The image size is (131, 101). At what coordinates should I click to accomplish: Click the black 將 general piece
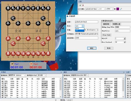(28, 8)
